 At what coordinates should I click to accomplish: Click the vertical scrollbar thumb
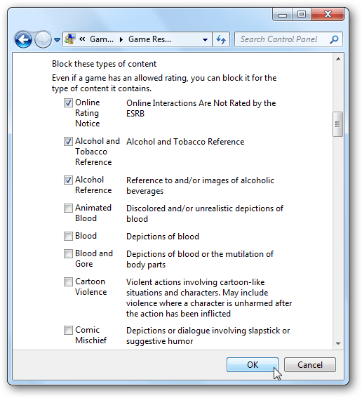[x=337, y=124]
